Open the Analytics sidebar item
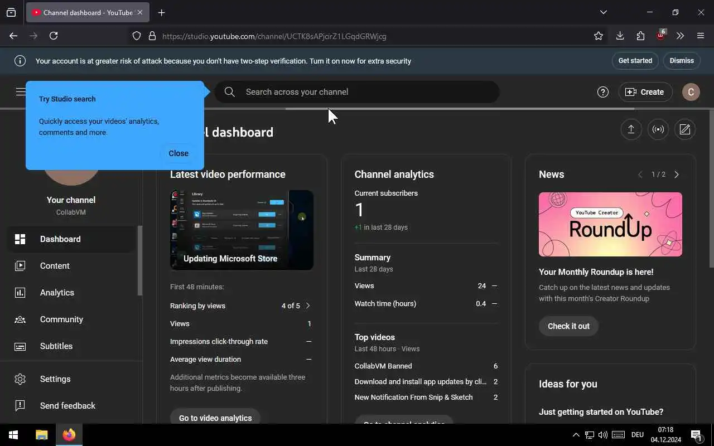The height and width of the screenshot is (446, 714). click(71, 293)
